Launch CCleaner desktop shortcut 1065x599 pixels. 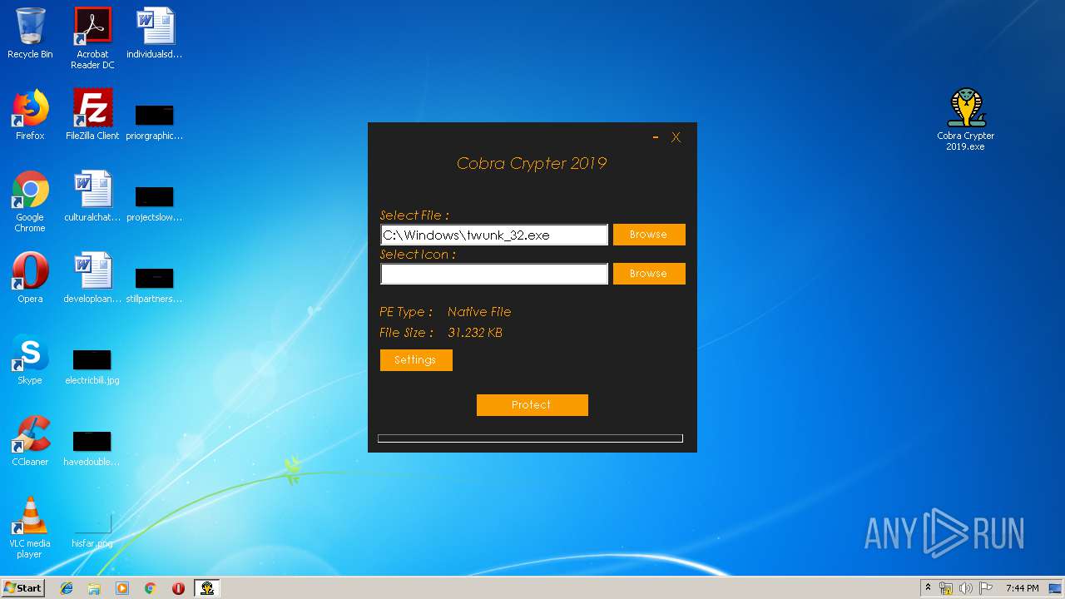tap(30, 441)
